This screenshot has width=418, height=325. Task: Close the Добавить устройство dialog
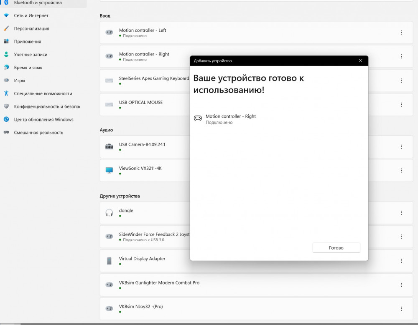(360, 60)
